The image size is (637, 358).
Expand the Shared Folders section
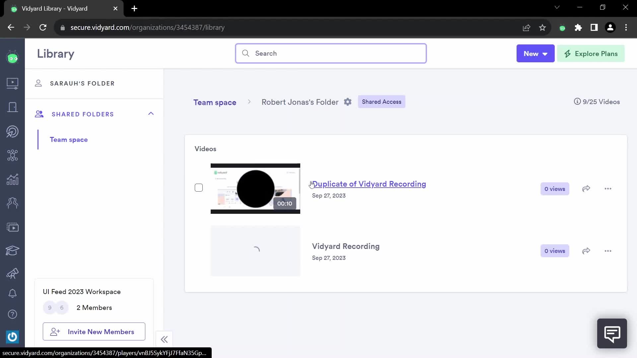[151, 114]
